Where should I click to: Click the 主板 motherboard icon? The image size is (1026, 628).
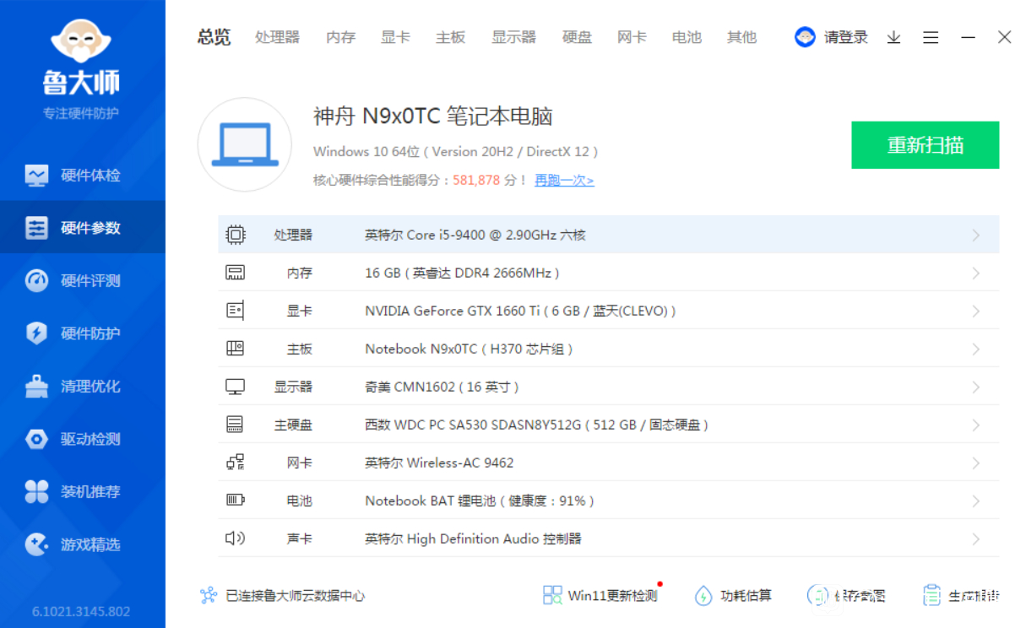coord(236,349)
